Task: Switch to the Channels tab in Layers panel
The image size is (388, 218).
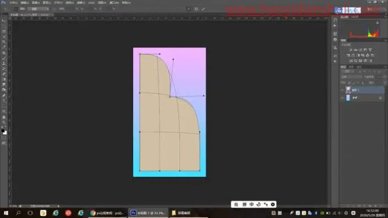Action: pyautogui.click(x=351, y=67)
